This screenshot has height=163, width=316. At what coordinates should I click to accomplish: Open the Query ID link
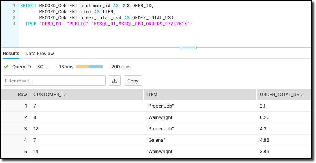point(21,67)
